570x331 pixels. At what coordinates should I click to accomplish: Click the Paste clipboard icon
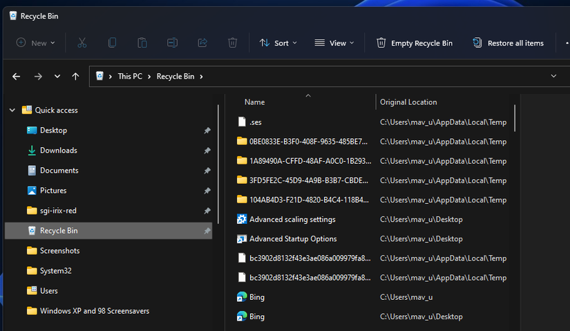142,43
